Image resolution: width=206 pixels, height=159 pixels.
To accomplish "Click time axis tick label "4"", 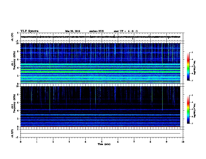I will coord(86,142).
